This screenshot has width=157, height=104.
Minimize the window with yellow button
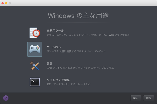[6, 3]
